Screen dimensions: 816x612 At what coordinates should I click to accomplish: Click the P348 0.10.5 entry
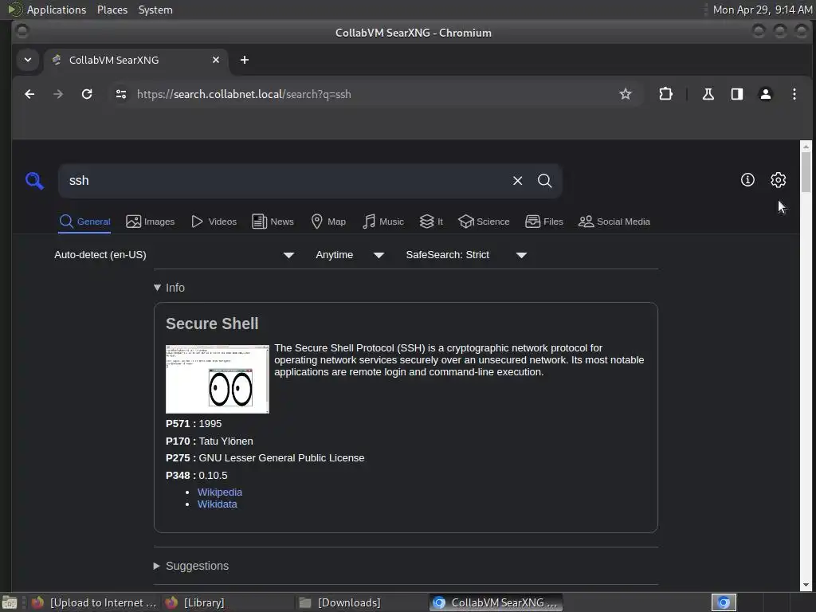196,476
